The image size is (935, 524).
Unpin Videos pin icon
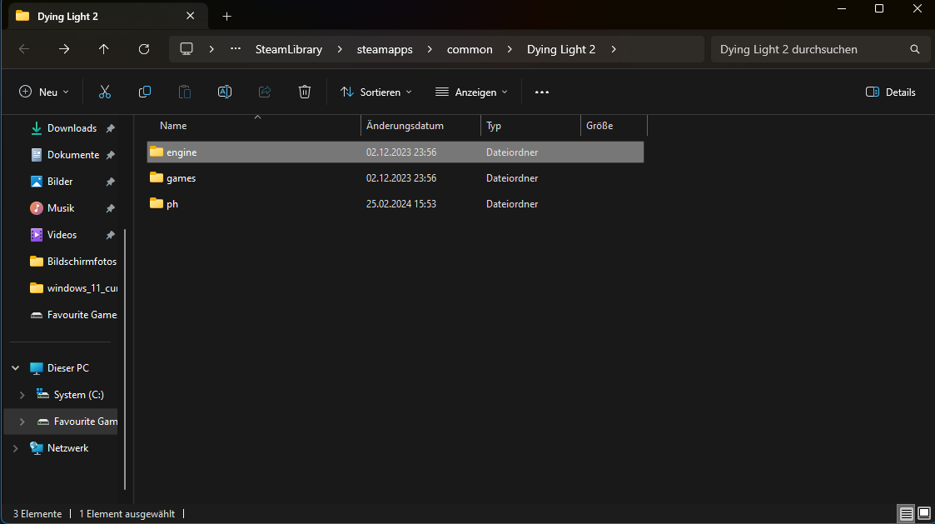click(110, 235)
